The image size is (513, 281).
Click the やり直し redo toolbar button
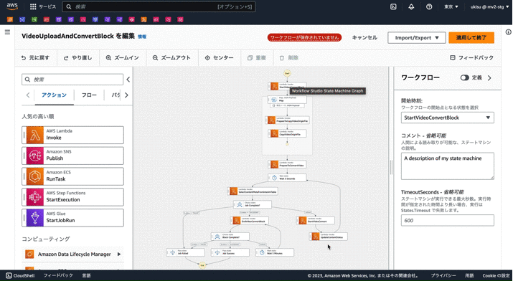click(x=78, y=58)
